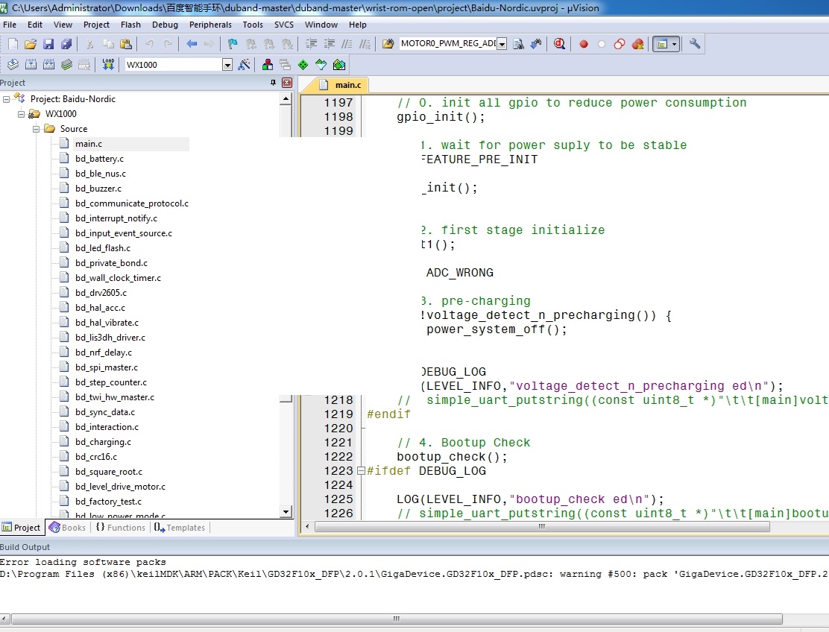Select bd_battery.c in the project tree

(99, 159)
